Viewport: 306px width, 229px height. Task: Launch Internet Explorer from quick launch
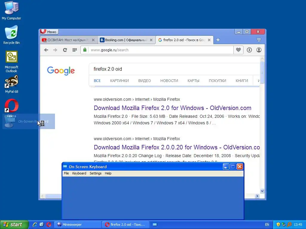coord(35,225)
